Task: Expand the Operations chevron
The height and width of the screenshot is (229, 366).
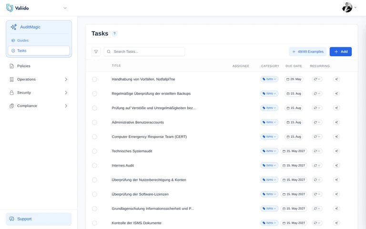Action: pyautogui.click(x=66, y=79)
